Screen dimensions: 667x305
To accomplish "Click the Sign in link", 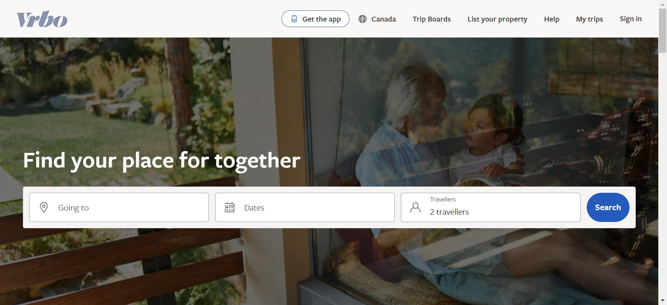I will coord(631,19).
